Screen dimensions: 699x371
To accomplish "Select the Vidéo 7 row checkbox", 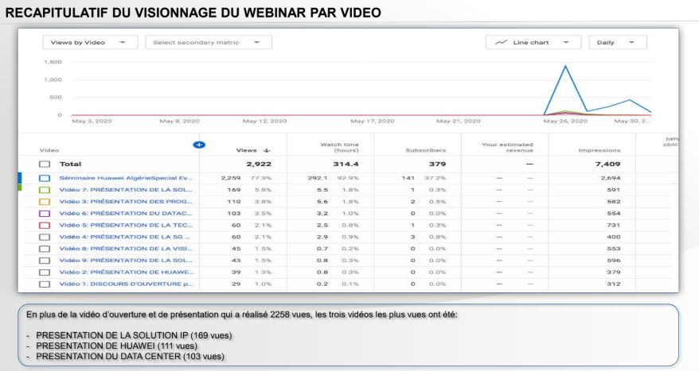I will pos(45,191).
